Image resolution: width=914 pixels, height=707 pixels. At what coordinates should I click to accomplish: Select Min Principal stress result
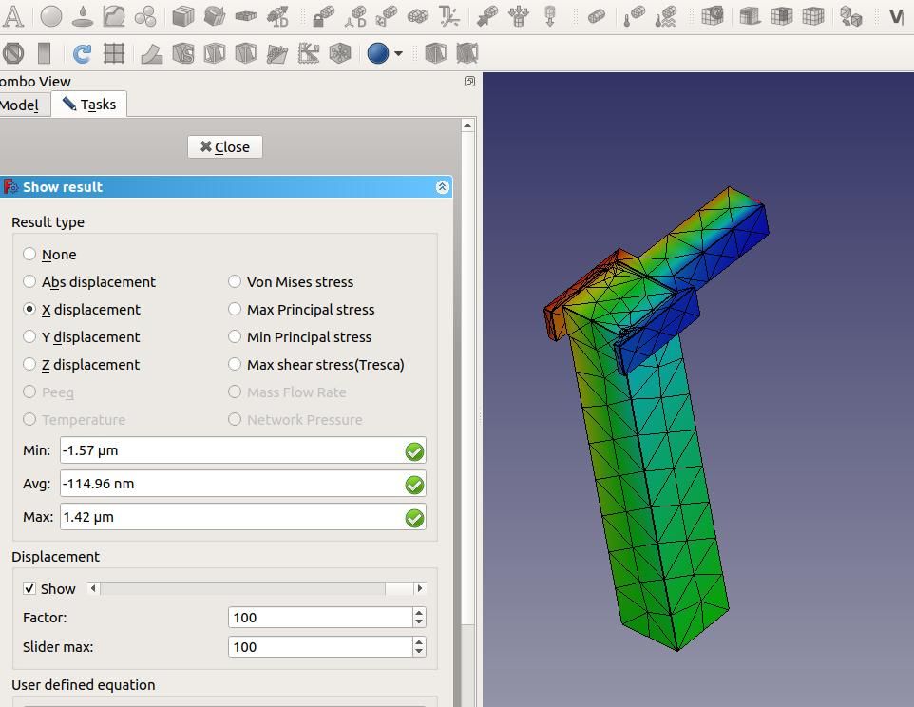[x=299, y=337]
